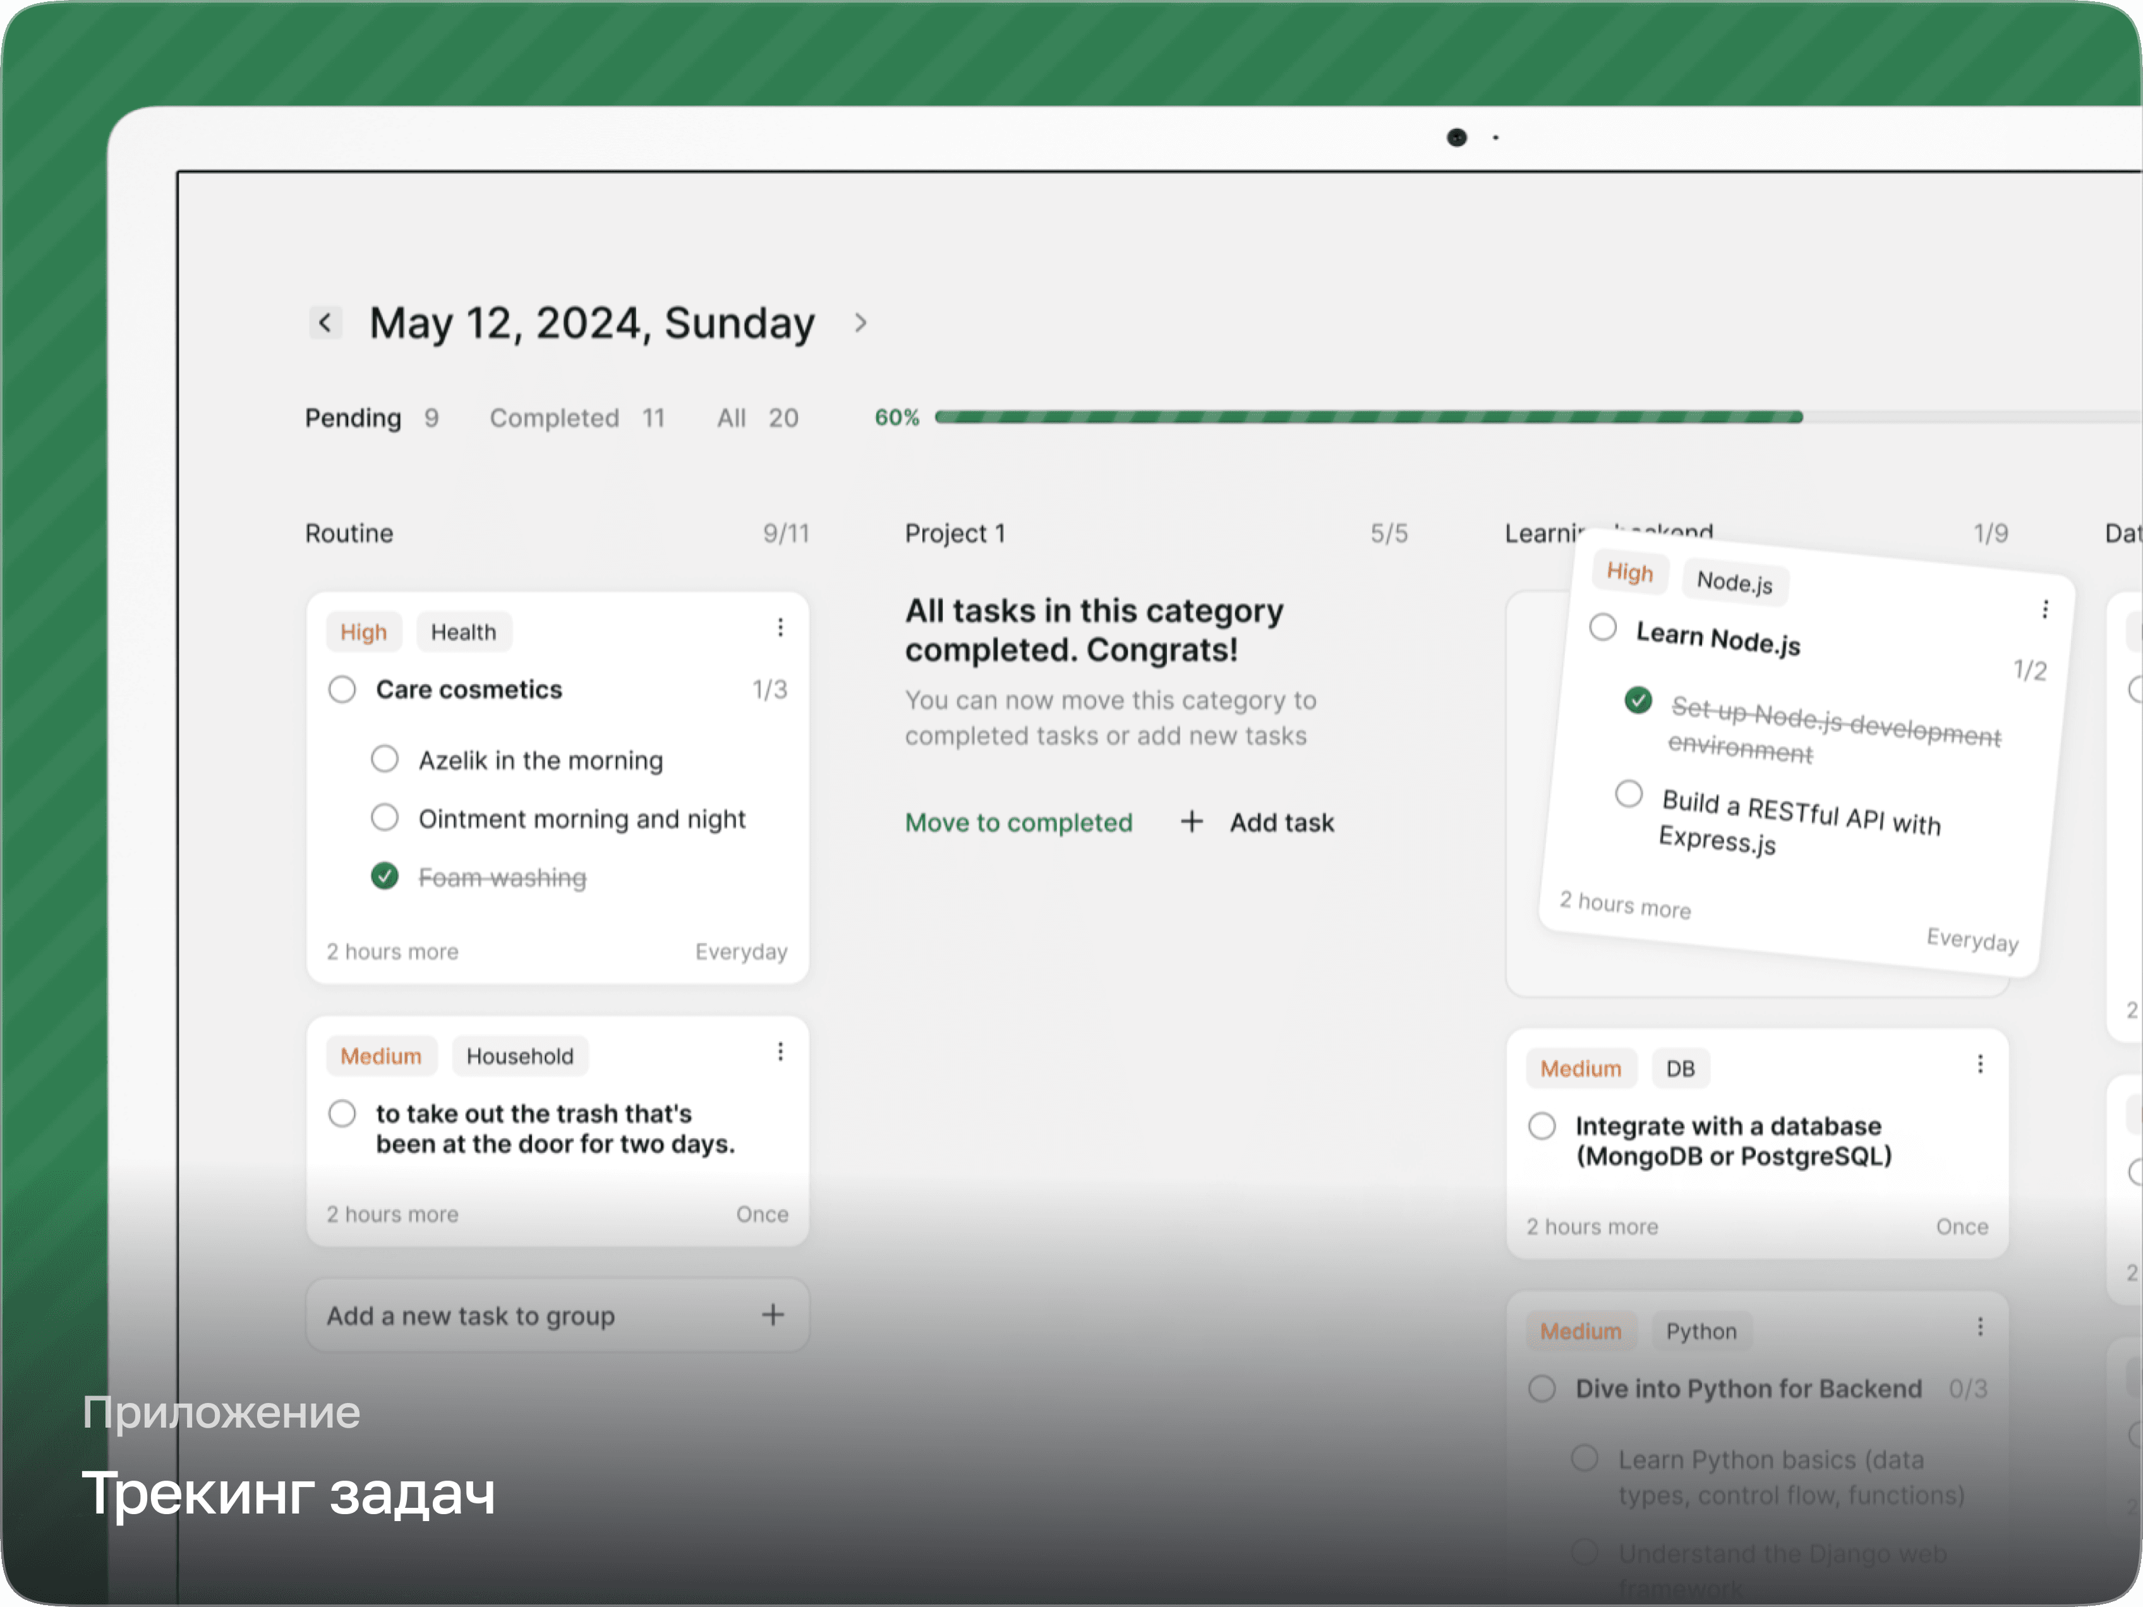Viewport: 2143px width, 1607px height.
Task: Click Everyday label on Care cosmetics card
Action: 742,952
